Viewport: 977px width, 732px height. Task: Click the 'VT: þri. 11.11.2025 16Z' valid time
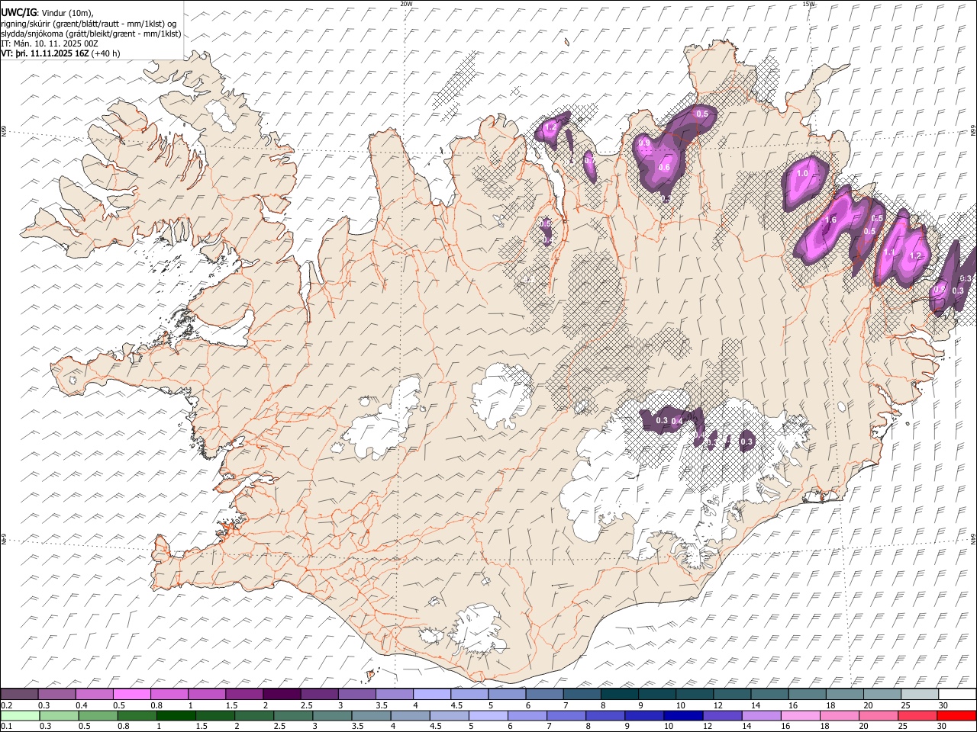[x=46, y=53]
